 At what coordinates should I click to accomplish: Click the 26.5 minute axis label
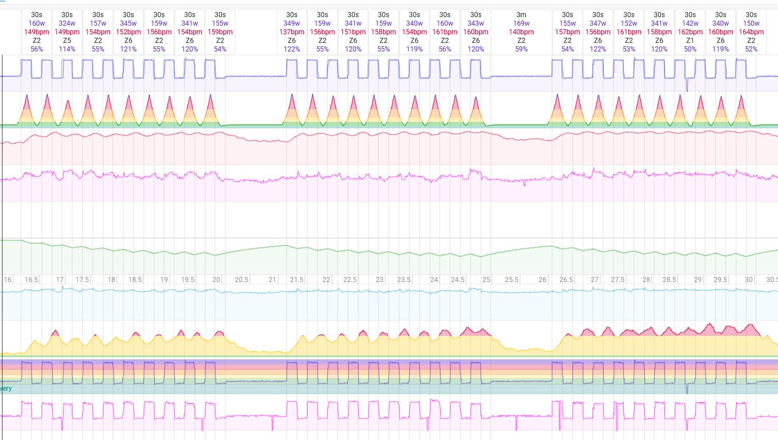566,280
